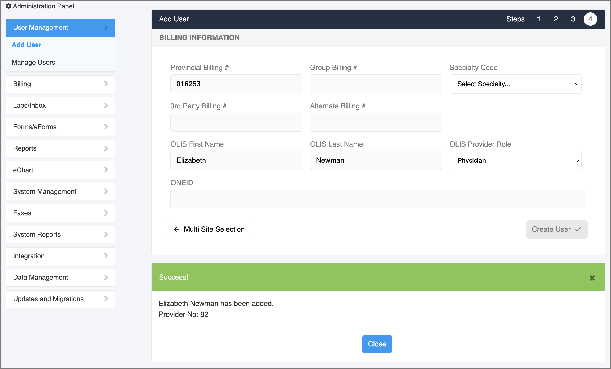
Task: Expand the System Reports chevron arrow
Action: (106, 234)
